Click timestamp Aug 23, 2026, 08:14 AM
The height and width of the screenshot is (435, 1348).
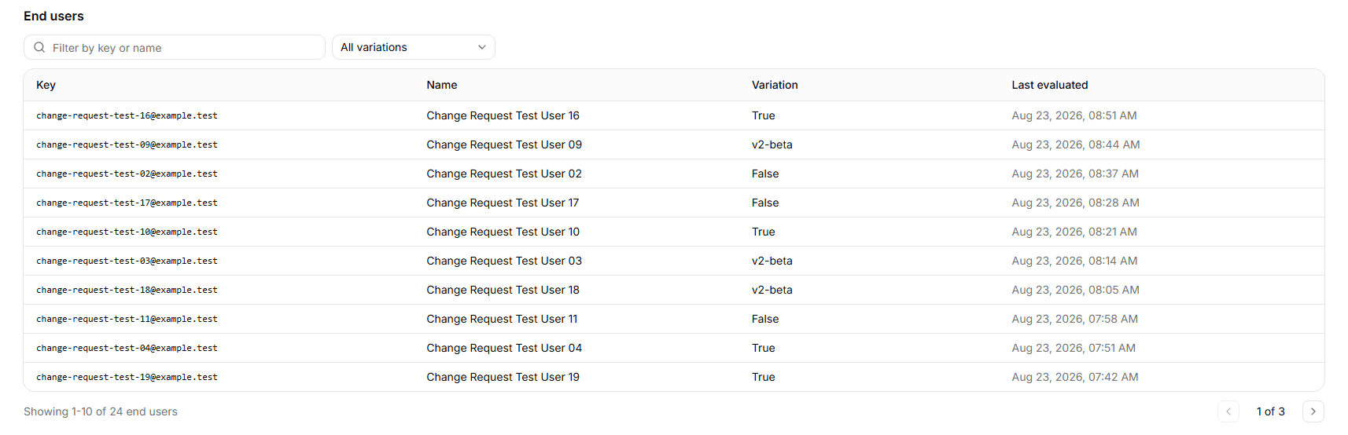click(x=1074, y=261)
